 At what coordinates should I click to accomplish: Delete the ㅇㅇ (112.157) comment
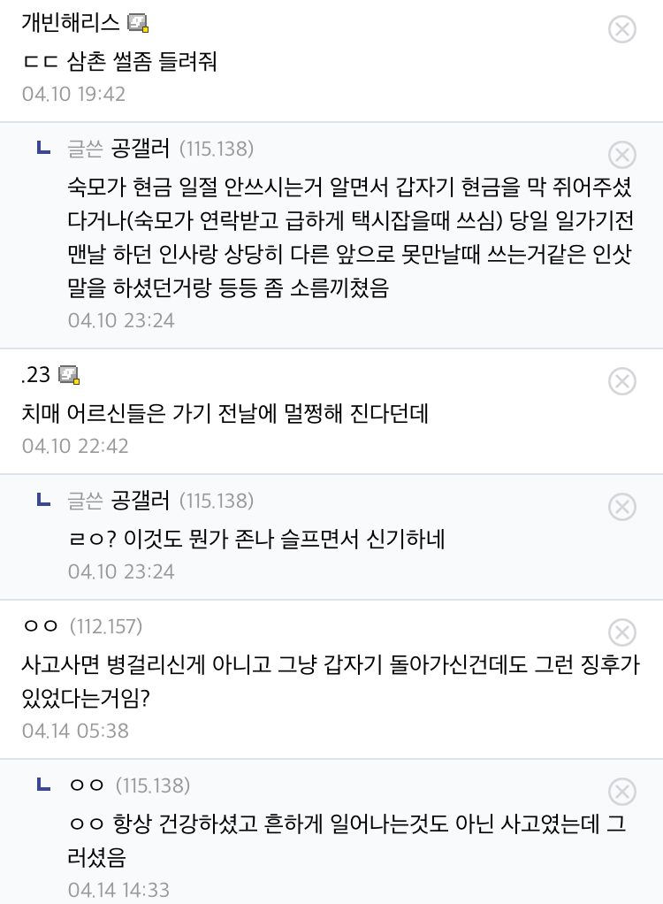point(622,632)
